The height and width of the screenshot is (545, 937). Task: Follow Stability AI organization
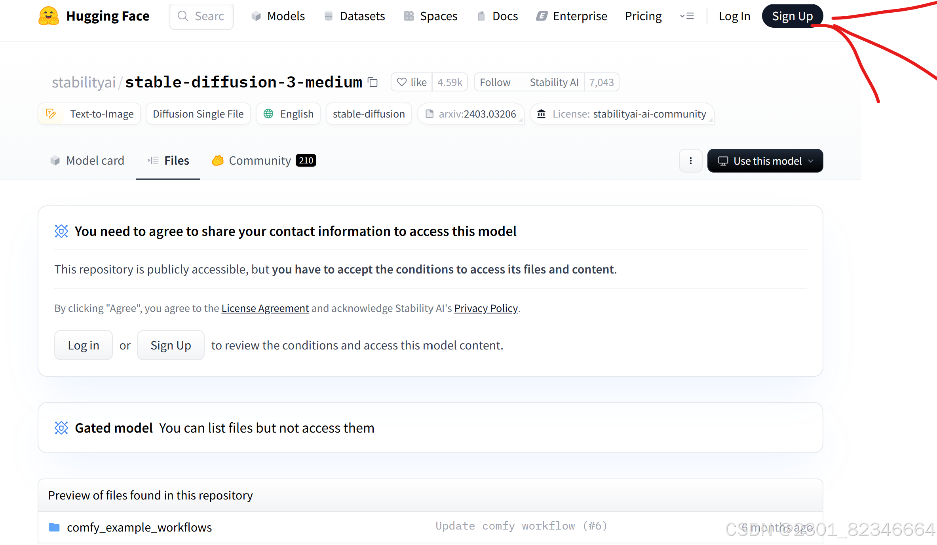pyautogui.click(x=495, y=82)
